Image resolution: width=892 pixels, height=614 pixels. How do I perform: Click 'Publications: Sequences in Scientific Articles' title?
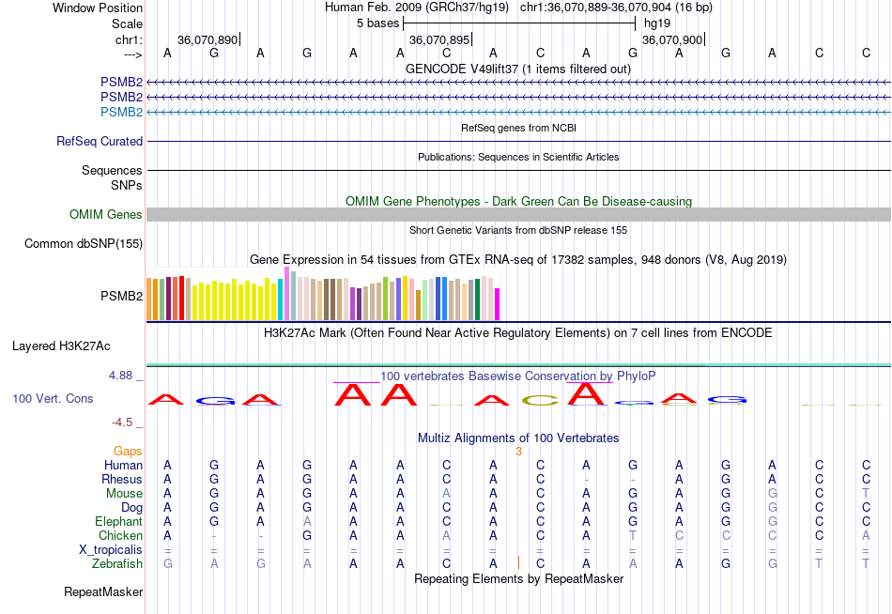[518, 157]
